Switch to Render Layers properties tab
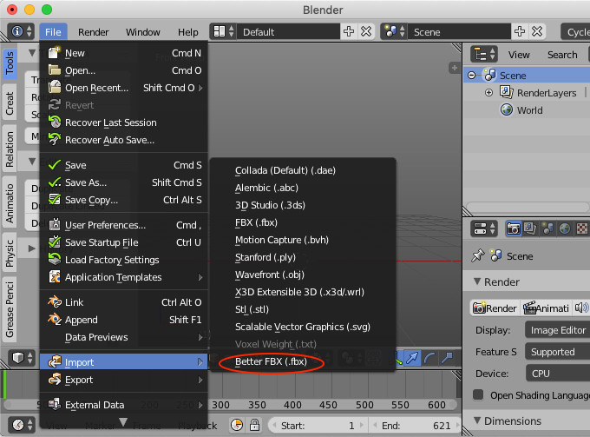 point(530,228)
